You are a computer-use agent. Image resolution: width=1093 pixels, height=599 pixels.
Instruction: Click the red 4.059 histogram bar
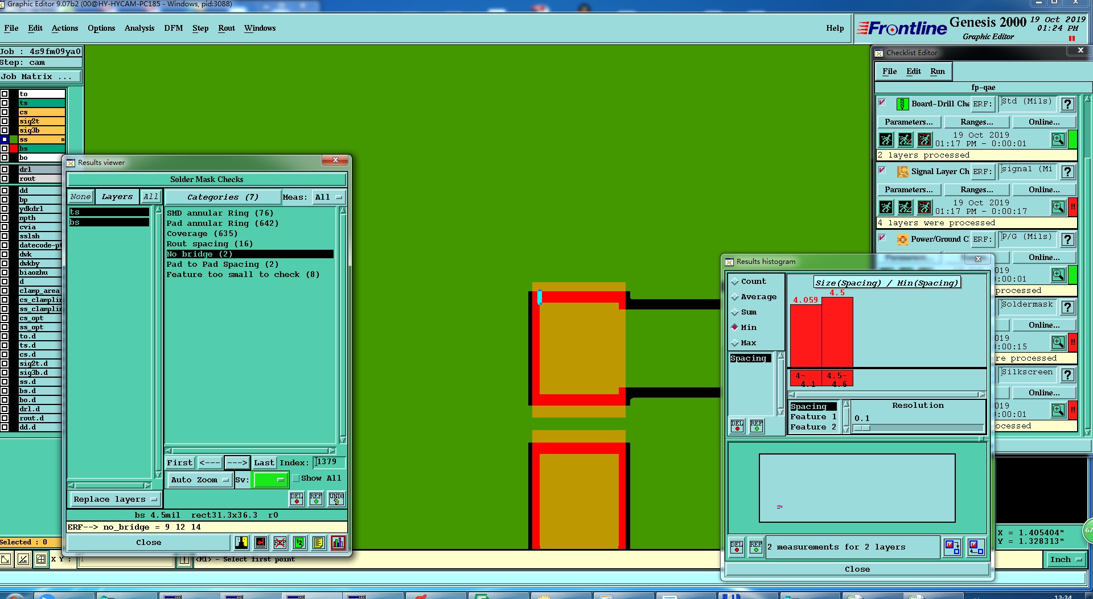(806, 336)
